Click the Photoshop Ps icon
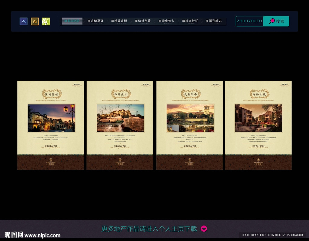Image resolution: width=309 pixels, height=241 pixels. (x=24, y=21)
